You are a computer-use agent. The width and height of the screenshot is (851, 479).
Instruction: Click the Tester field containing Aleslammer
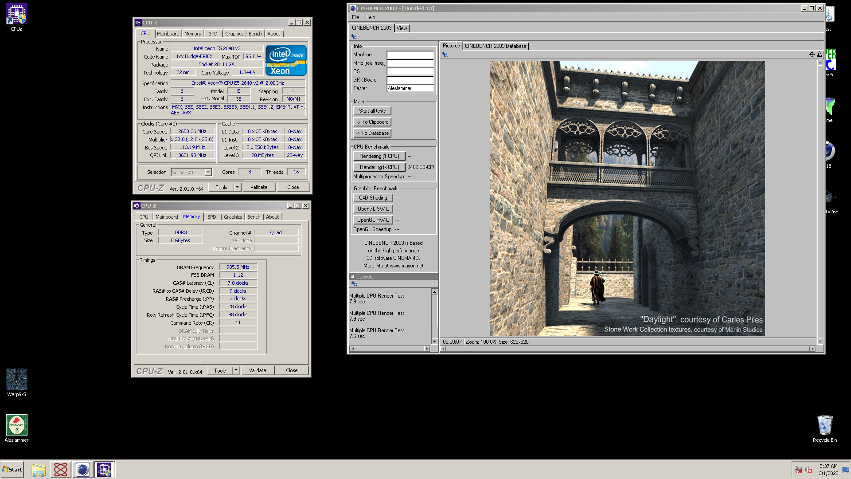tap(410, 88)
